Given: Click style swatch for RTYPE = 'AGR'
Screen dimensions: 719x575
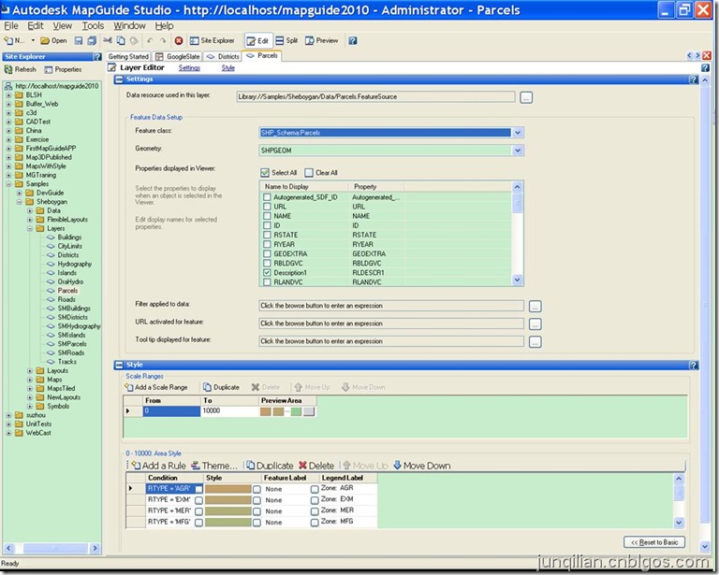Looking at the screenshot, I should 227,489.
